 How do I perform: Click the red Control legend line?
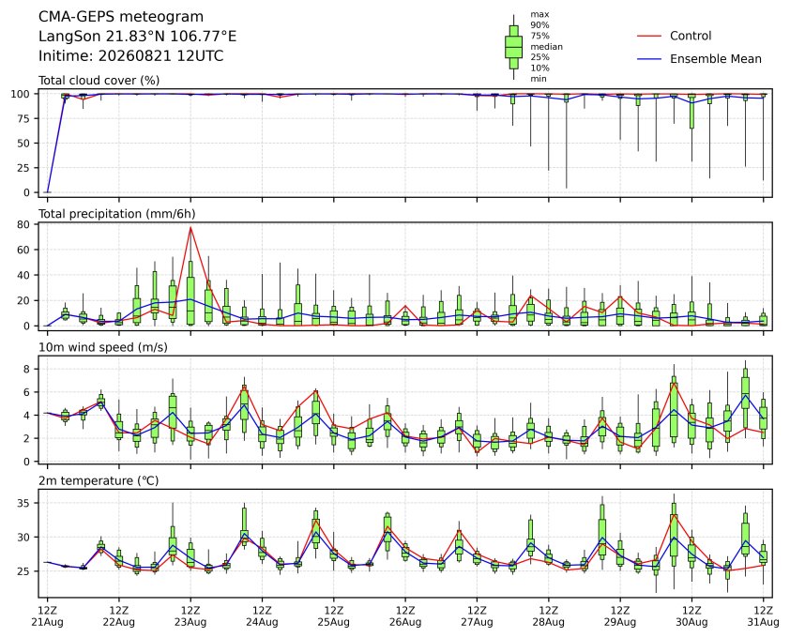(x=649, y=37)
